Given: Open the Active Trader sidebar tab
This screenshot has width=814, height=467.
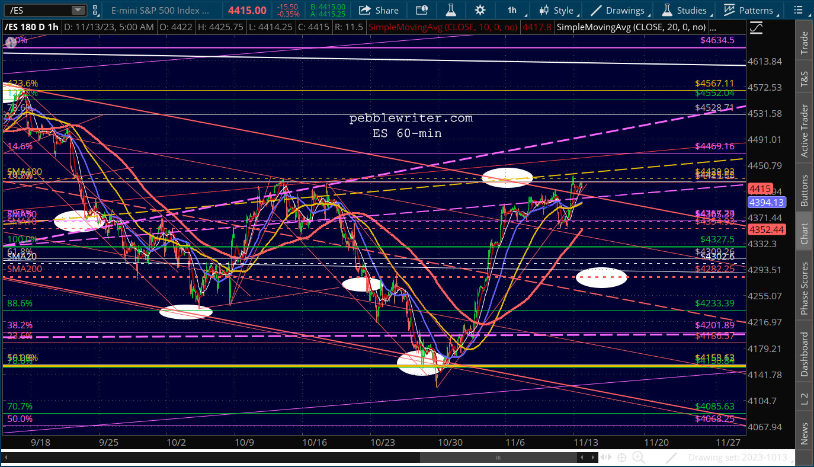Looking at the screenshot, I should point(804,130).
